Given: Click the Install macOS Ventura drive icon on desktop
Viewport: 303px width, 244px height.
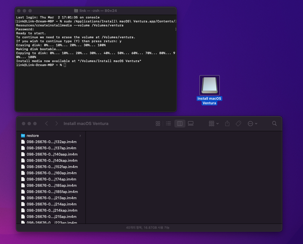Looking at the screenshot, I should coord(210,85).
